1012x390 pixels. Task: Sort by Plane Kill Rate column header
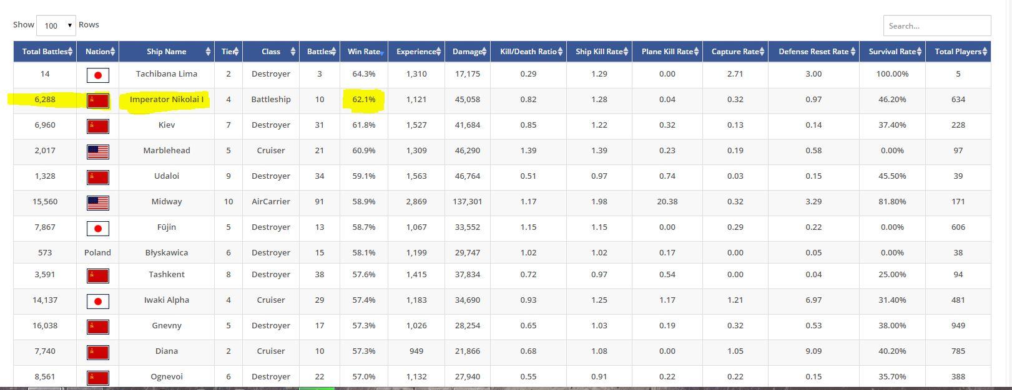[x=667, y=52]
